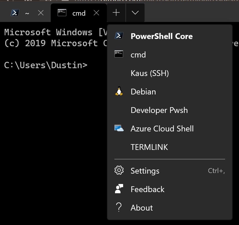Click the Feedback person icon
Image resolution: width=239 pixels, height=225 pixels.
tap(119, 189)
